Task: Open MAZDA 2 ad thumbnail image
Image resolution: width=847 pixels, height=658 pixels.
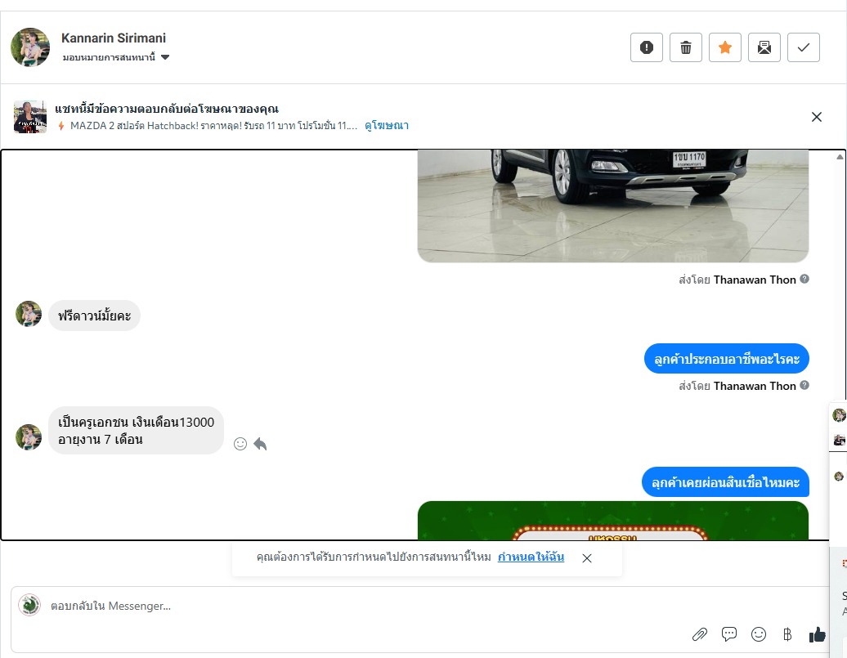Action: [30, 117]
